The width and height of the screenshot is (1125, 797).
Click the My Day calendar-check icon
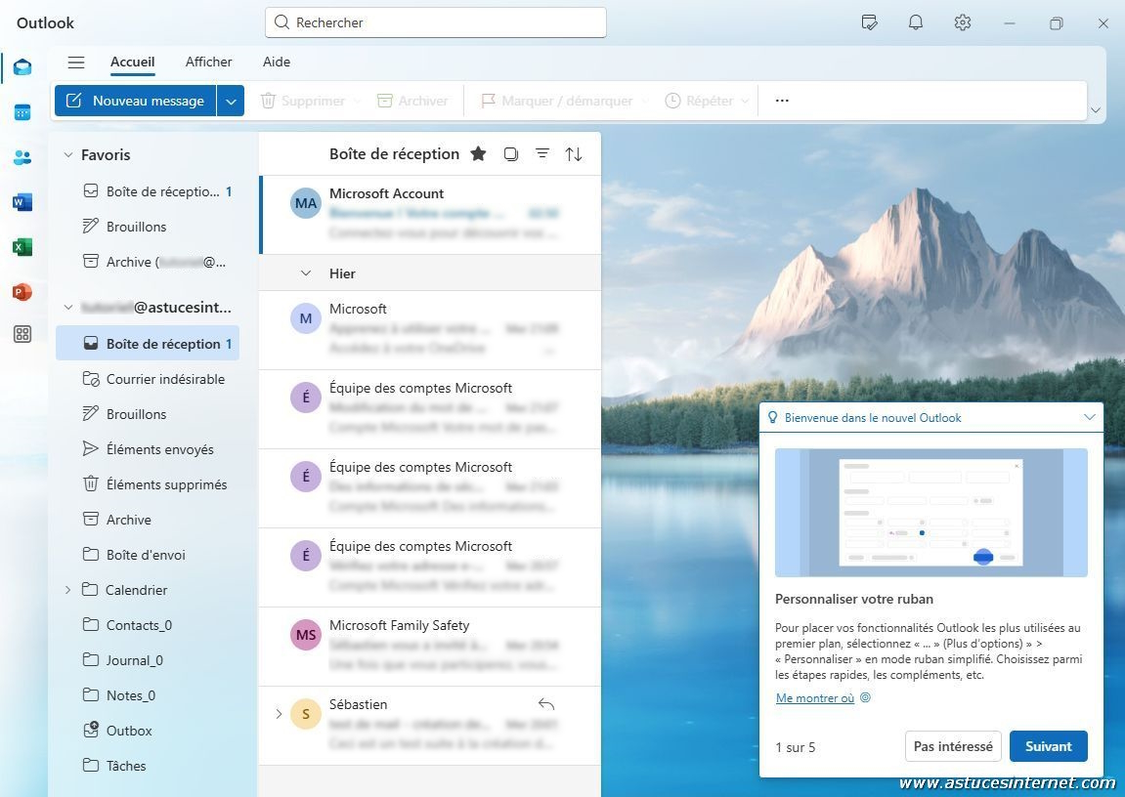point(869,22)
